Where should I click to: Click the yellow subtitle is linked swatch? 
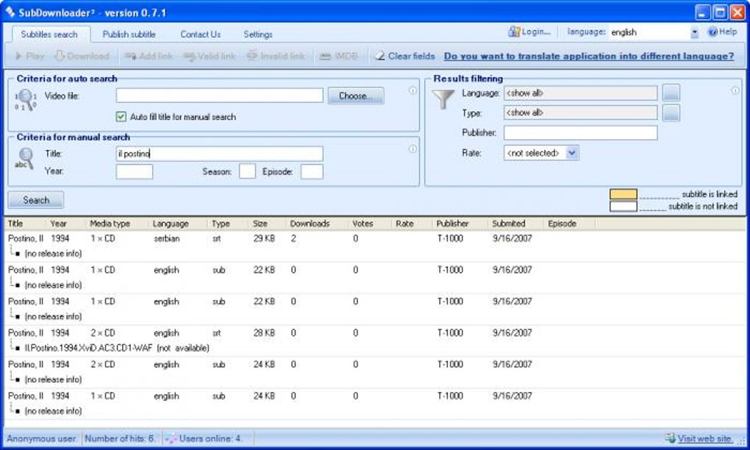(x=624, y=193)
